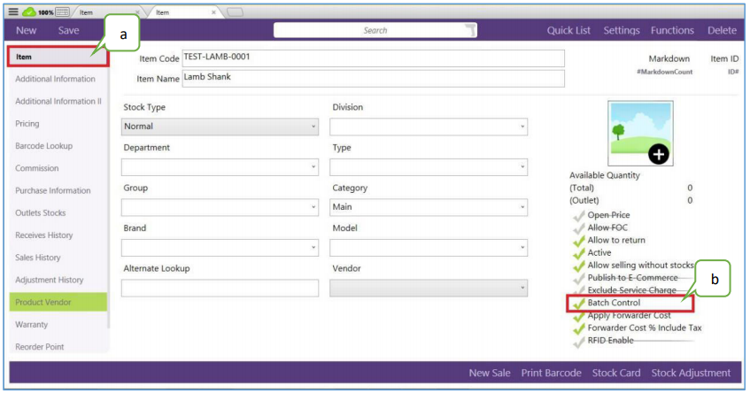
Task: Toggle Forwarder Cost % Include Tax
Action: tap(579, 328)
